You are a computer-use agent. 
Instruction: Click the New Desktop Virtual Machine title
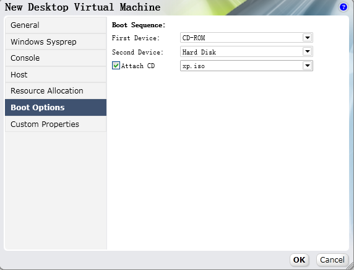tap(83, 7)
